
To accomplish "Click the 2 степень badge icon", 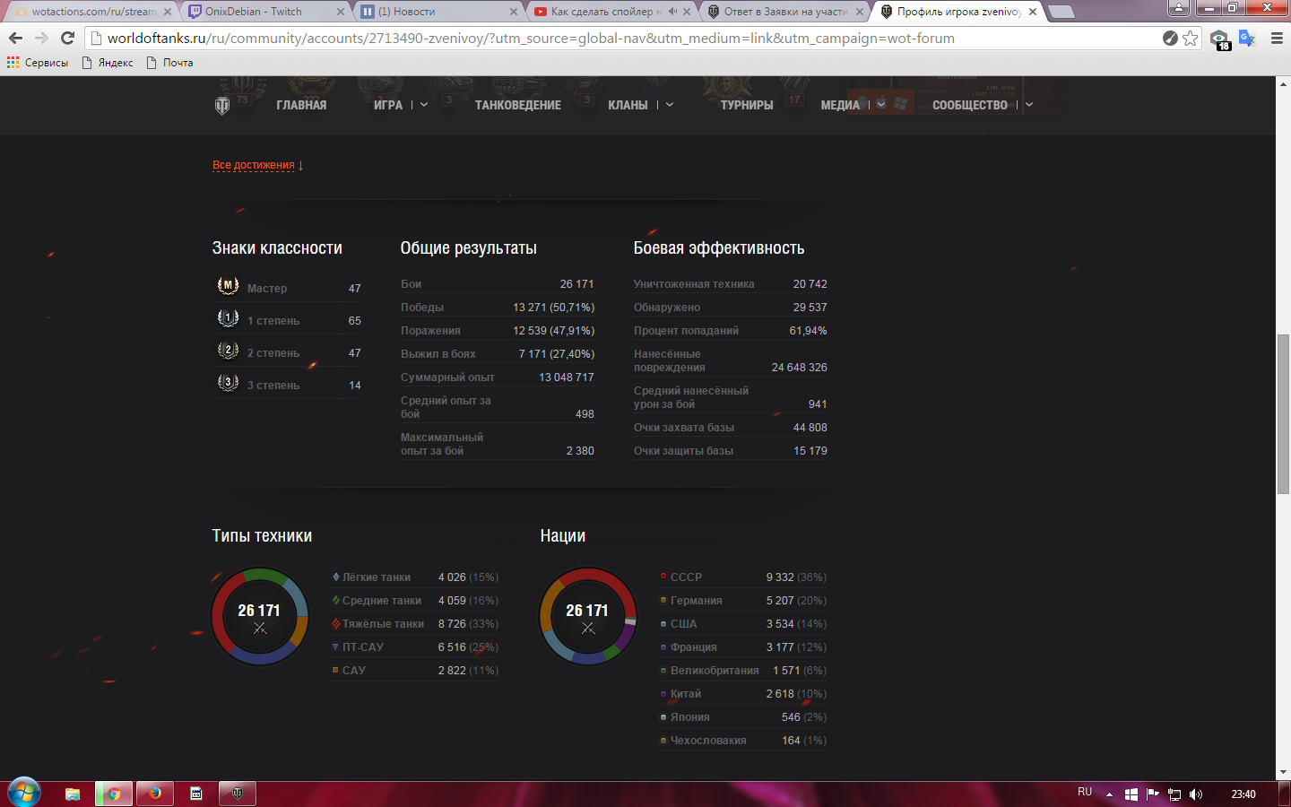I will click(x=228, y=351).
